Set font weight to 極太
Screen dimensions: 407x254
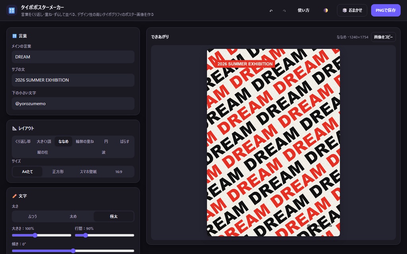[x=114, y=216]
